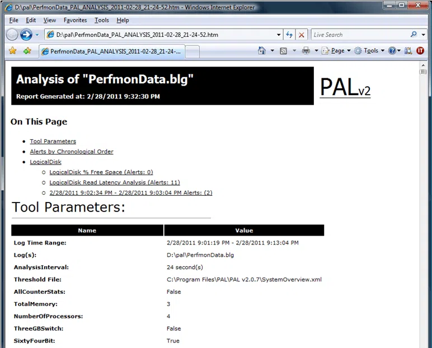Viewport: 432px width, 348px height.
Task: Click the Research toolbar icon
Action: pos(408,51)
